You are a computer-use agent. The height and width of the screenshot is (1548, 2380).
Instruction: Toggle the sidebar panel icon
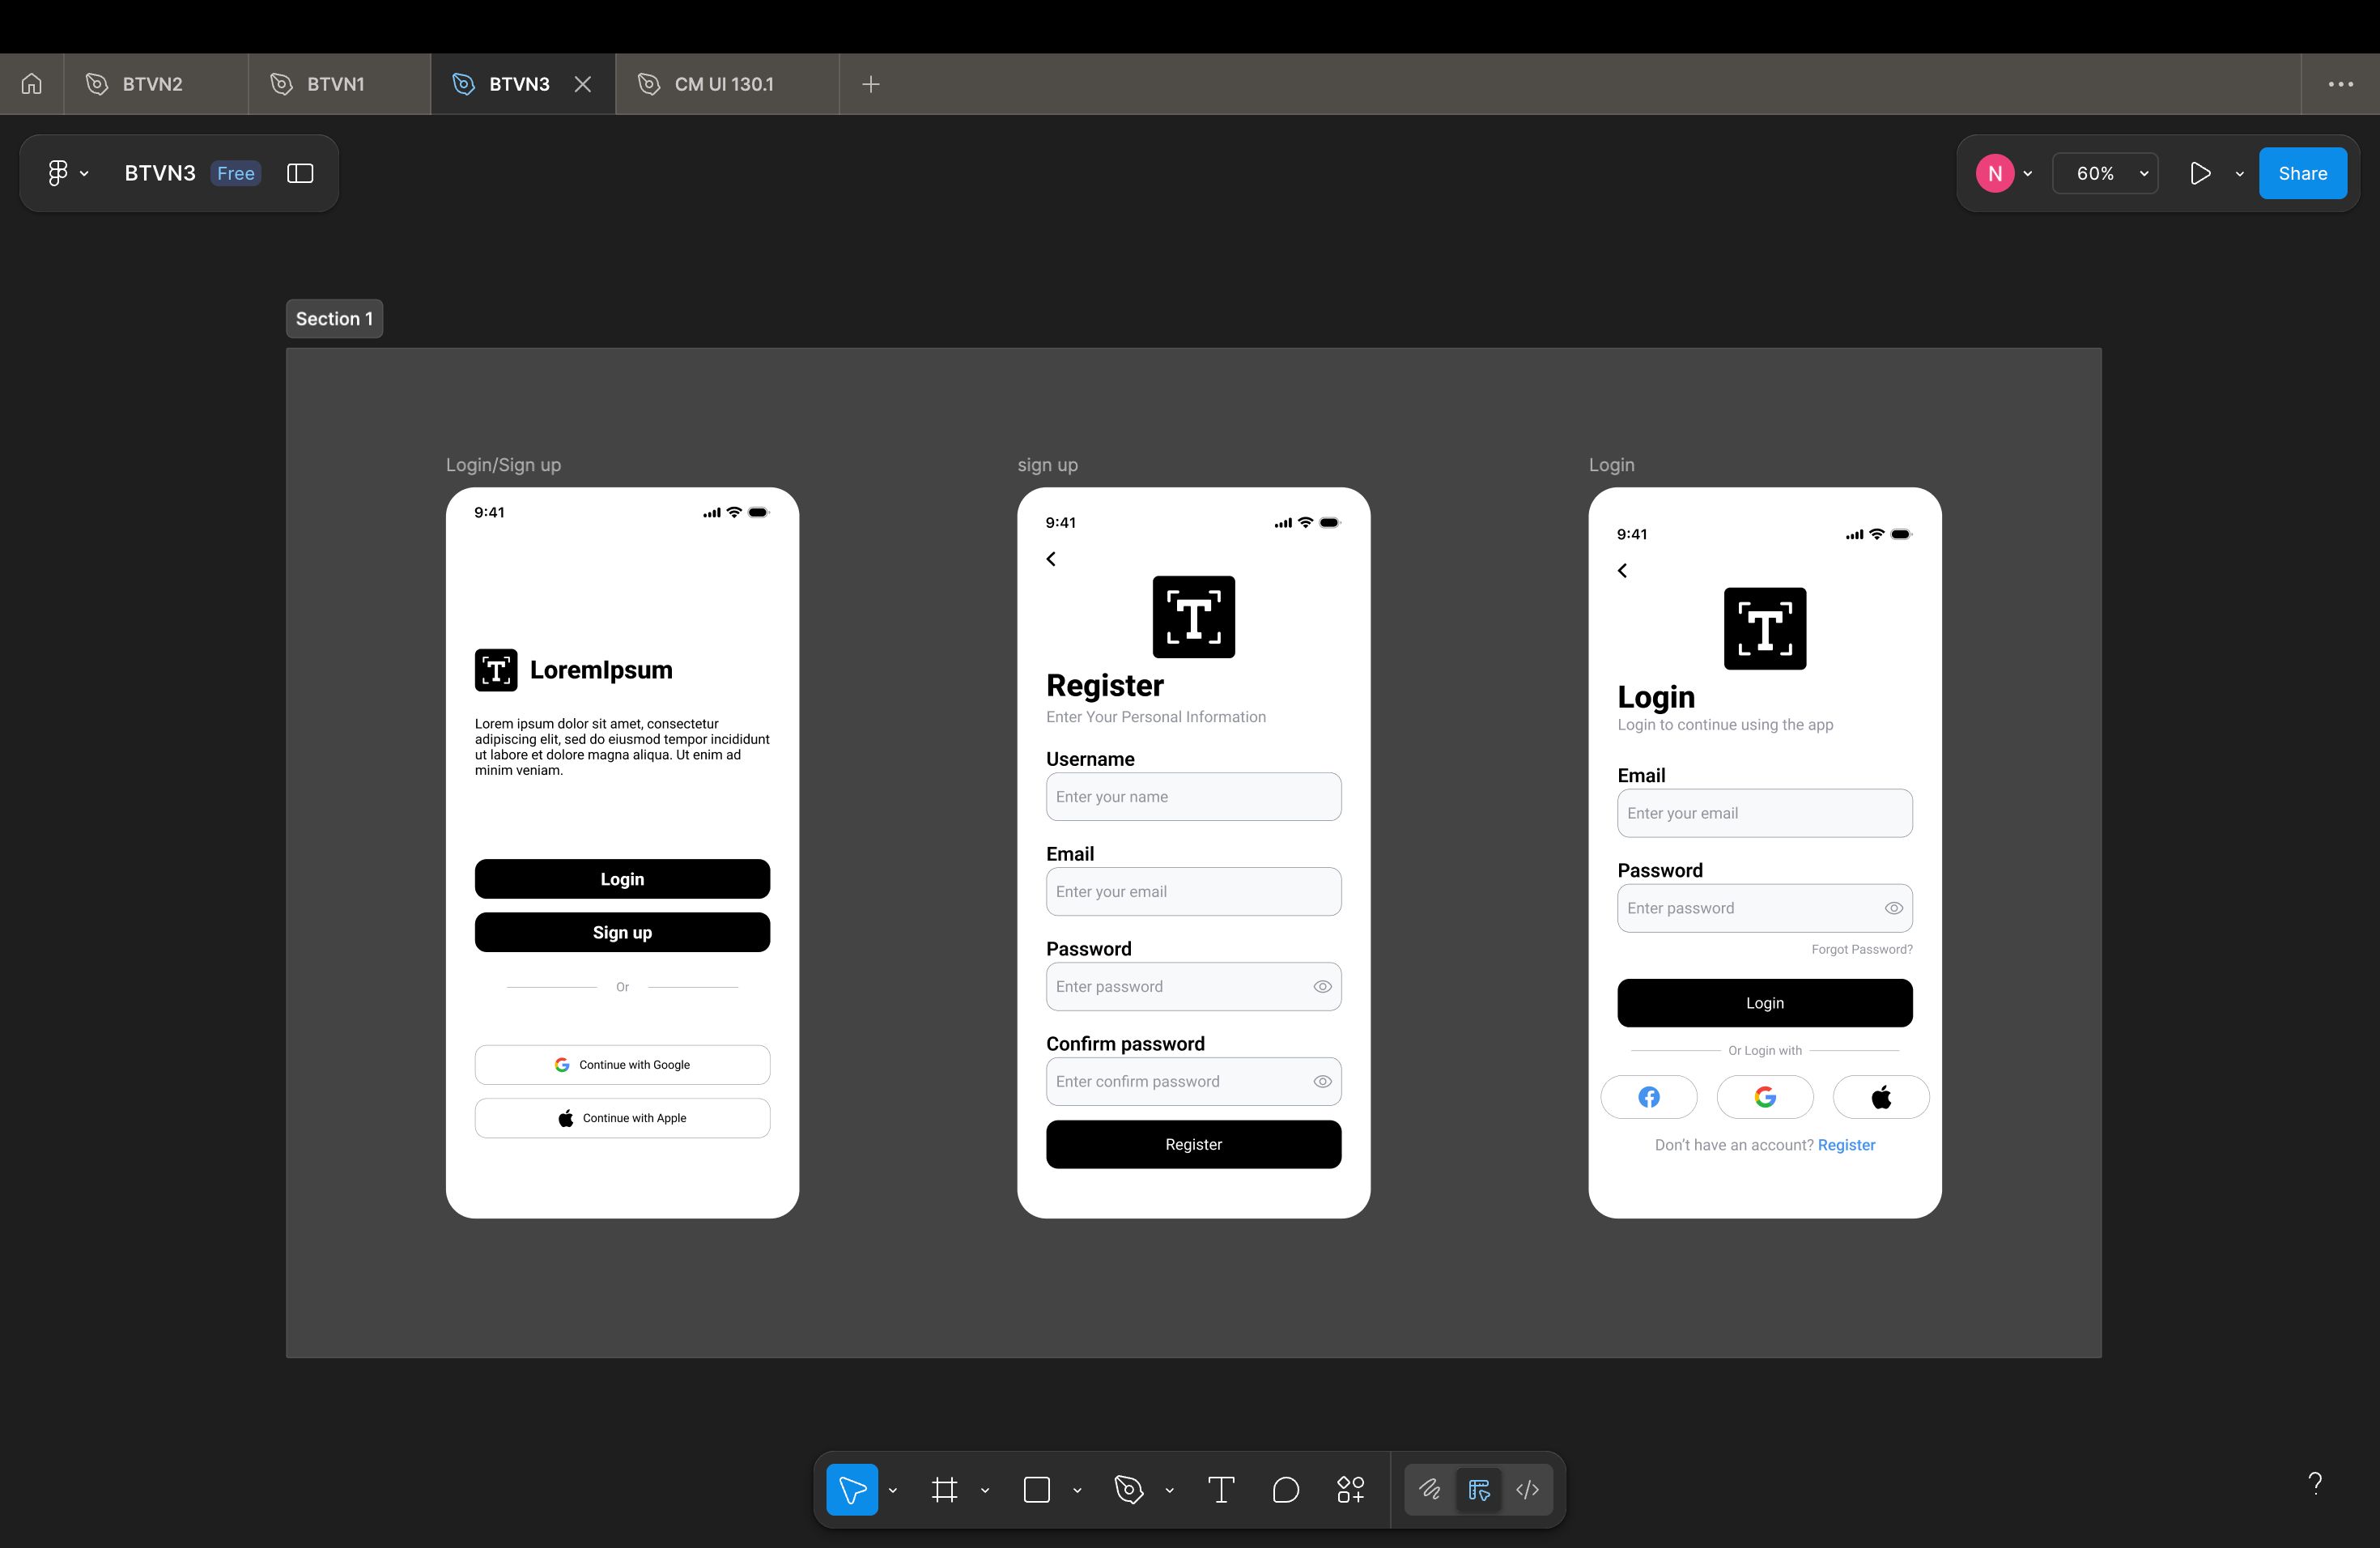(x=300, y=173)
